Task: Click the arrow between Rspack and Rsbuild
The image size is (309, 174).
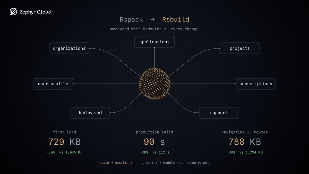Action: point(152,19)
